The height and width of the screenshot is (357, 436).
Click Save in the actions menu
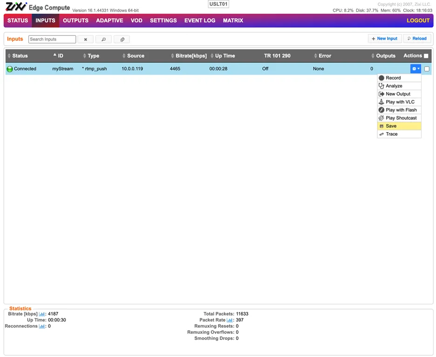(x=399, y=126)
